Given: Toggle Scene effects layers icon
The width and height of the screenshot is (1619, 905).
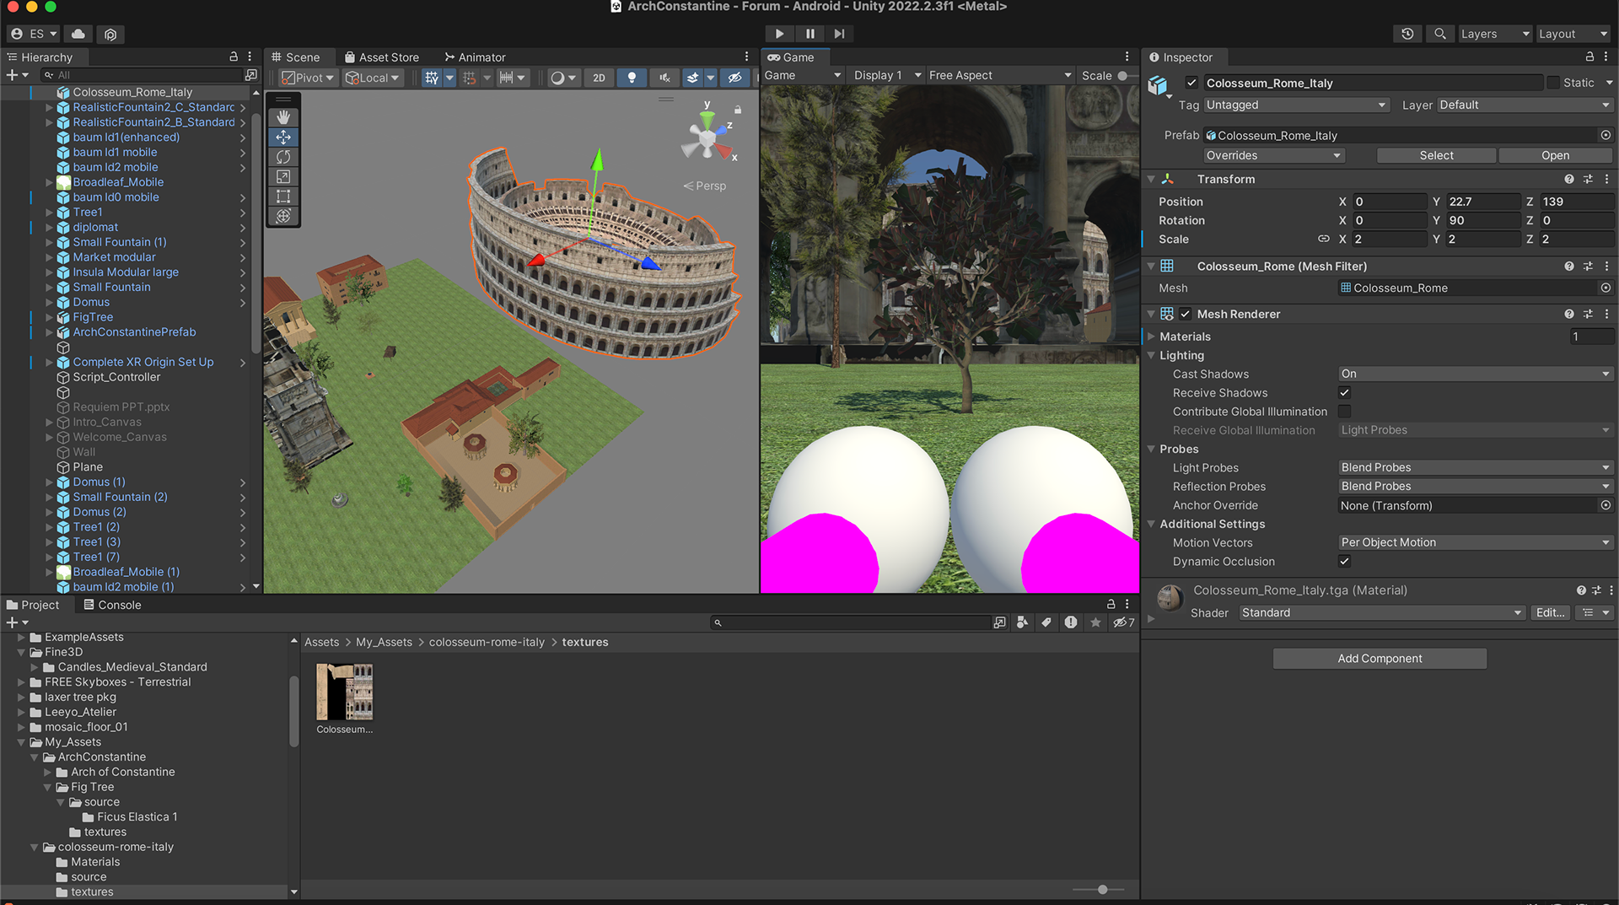Looking at the screenshot, I should coord(692,78).
